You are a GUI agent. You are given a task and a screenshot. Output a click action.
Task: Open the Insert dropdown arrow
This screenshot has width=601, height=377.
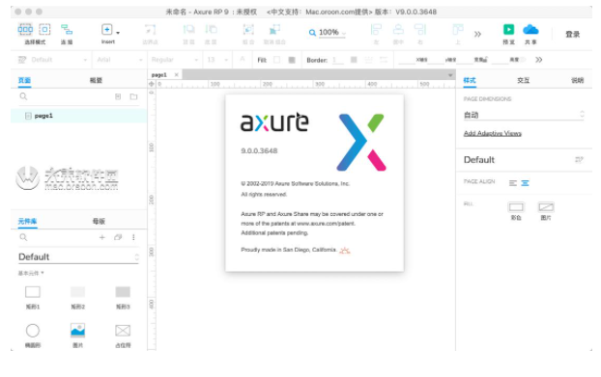point(118,33)
